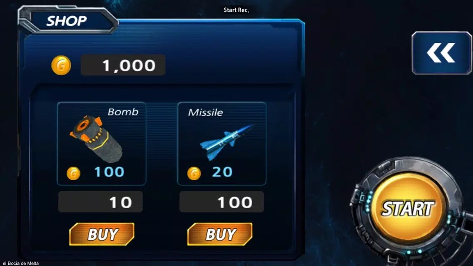Click the coin icon next to Bomb price 100
Screen dimensions: 473x266
pyautogui.click(x=73, y=174)
